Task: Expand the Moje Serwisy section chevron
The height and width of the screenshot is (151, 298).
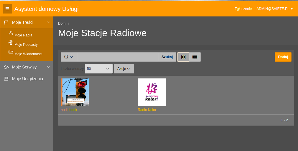Action: [49, 67]
